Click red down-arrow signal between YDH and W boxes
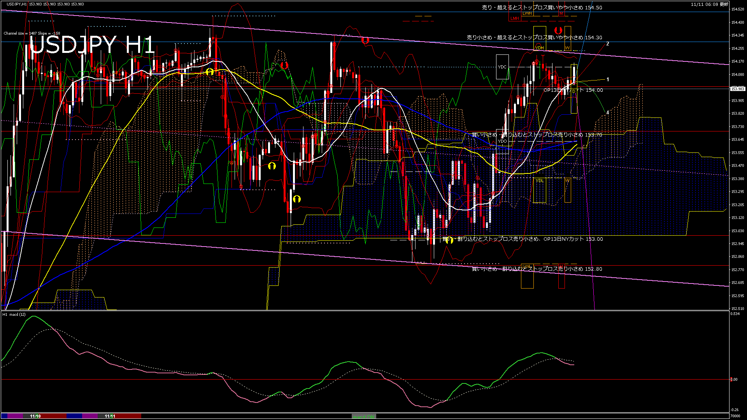 (x=558, y=30)
